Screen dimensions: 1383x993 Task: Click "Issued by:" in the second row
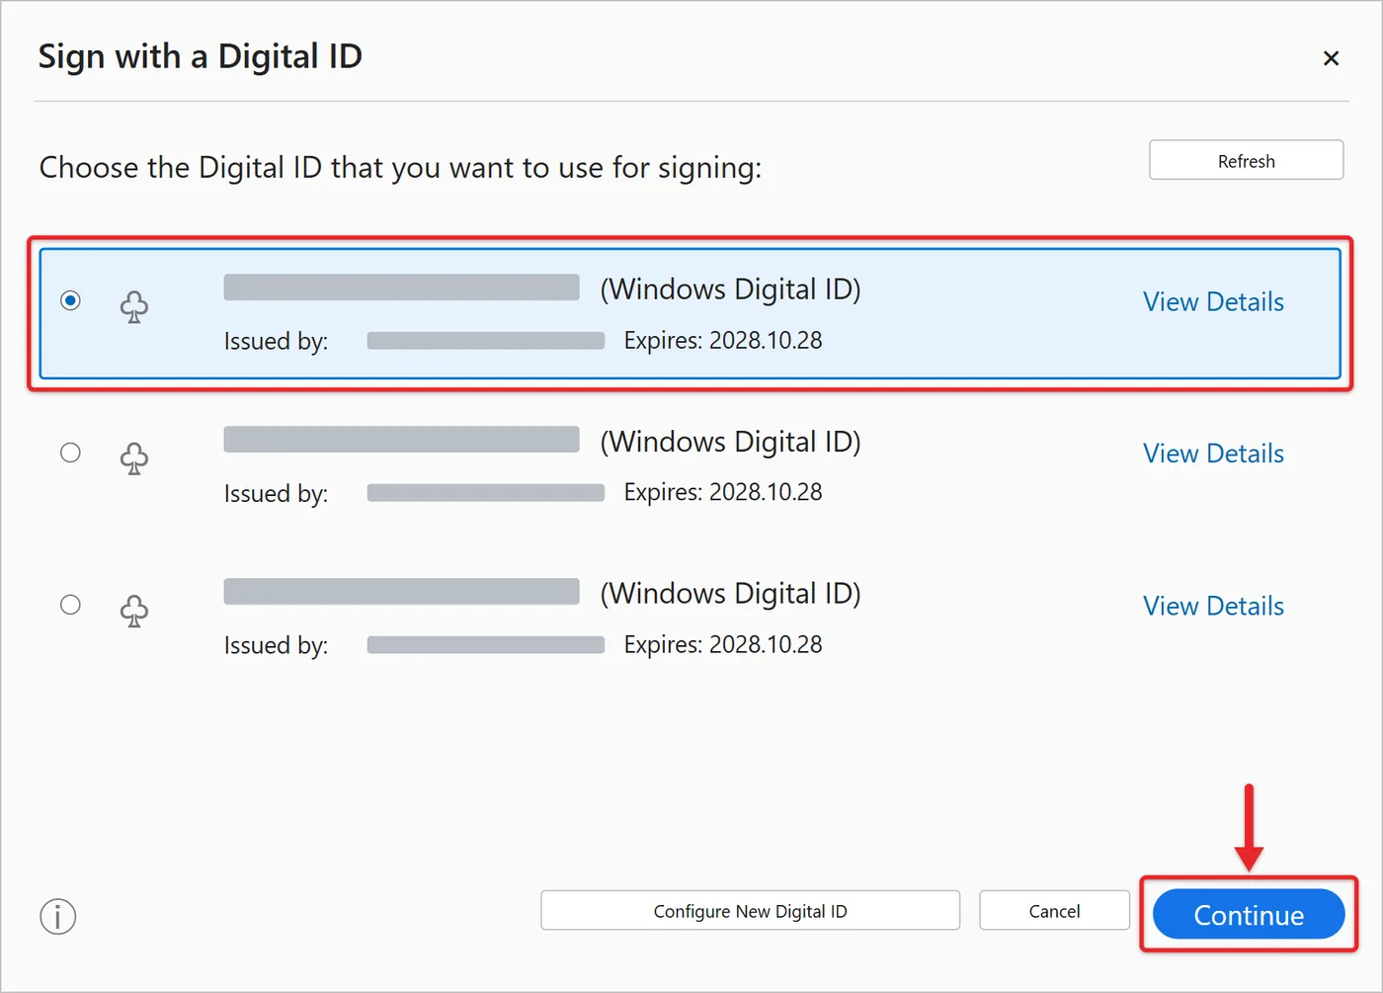click(x=276, y=493)
